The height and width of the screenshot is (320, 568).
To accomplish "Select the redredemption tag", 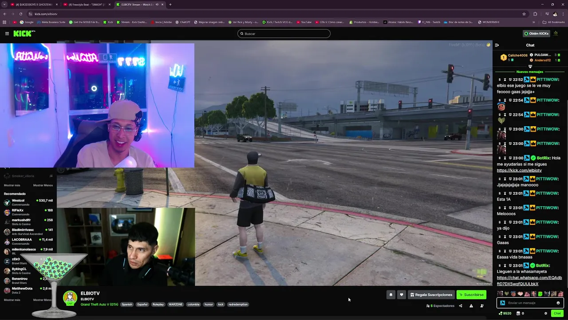I will (238, 304).
